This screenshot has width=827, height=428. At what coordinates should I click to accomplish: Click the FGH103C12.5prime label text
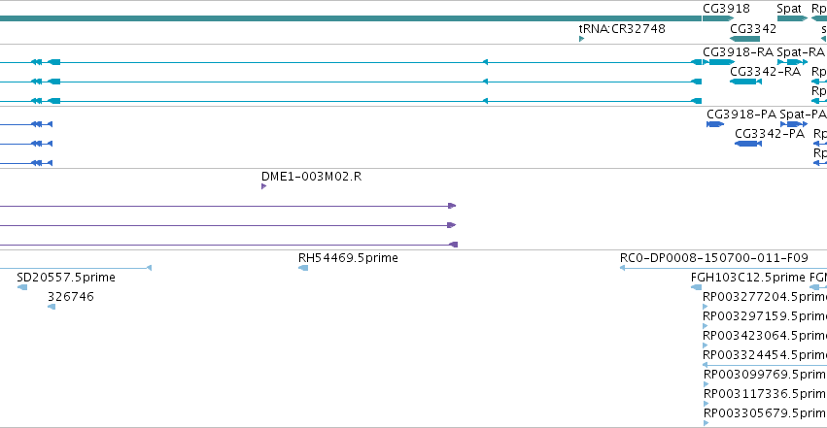(748, 278)
